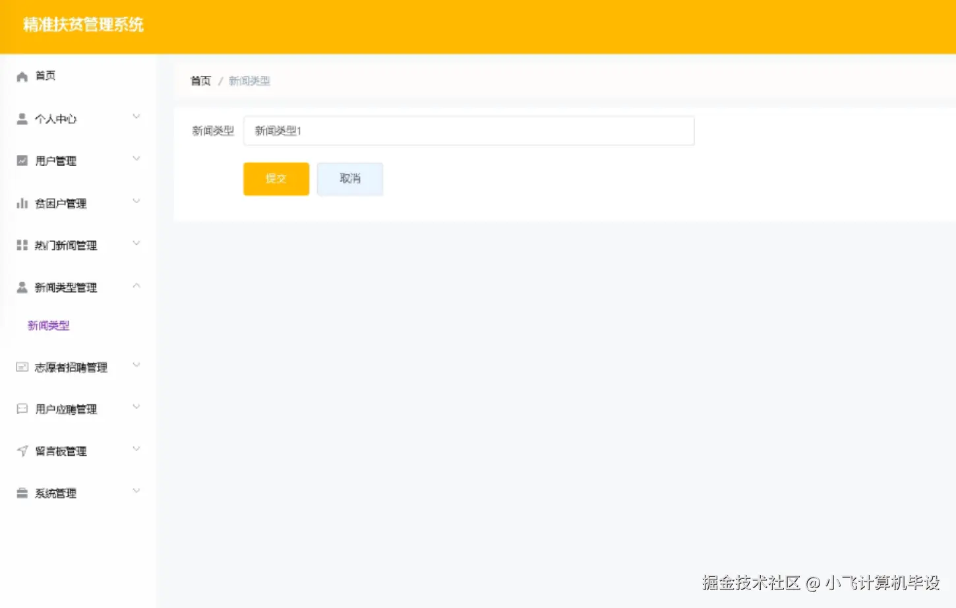The image size is (956, 608).
Task: Click the bar chart icon beside 贫困户管理
Action: tap(22, 203)
